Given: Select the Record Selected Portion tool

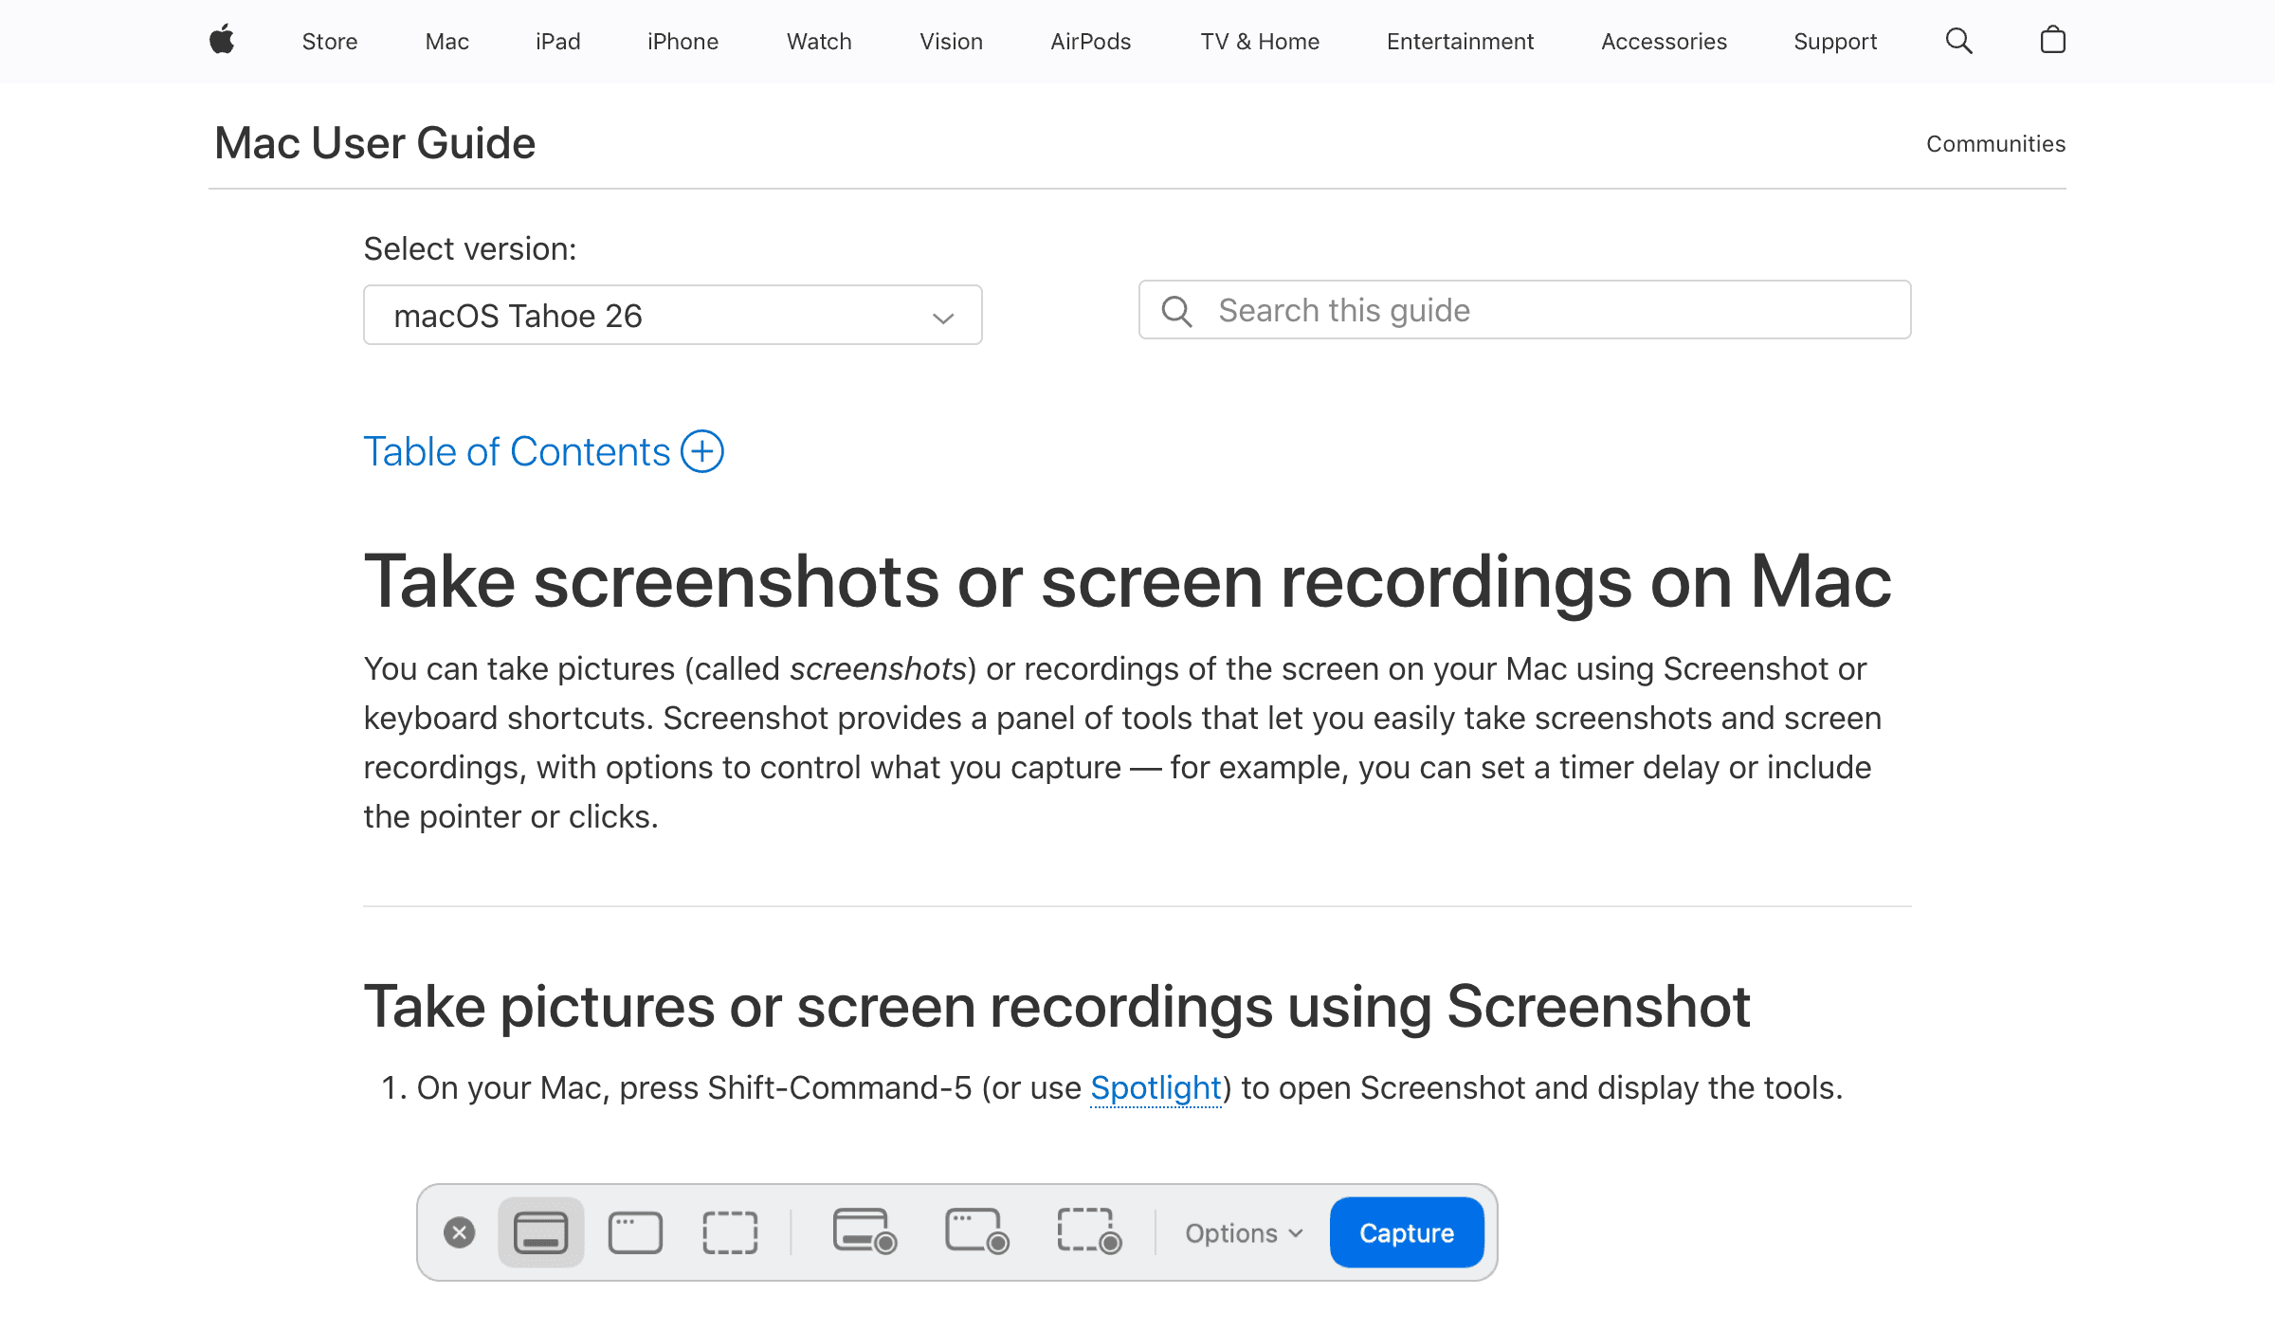Looking at the screenshot, I should click(1088, 1232).
